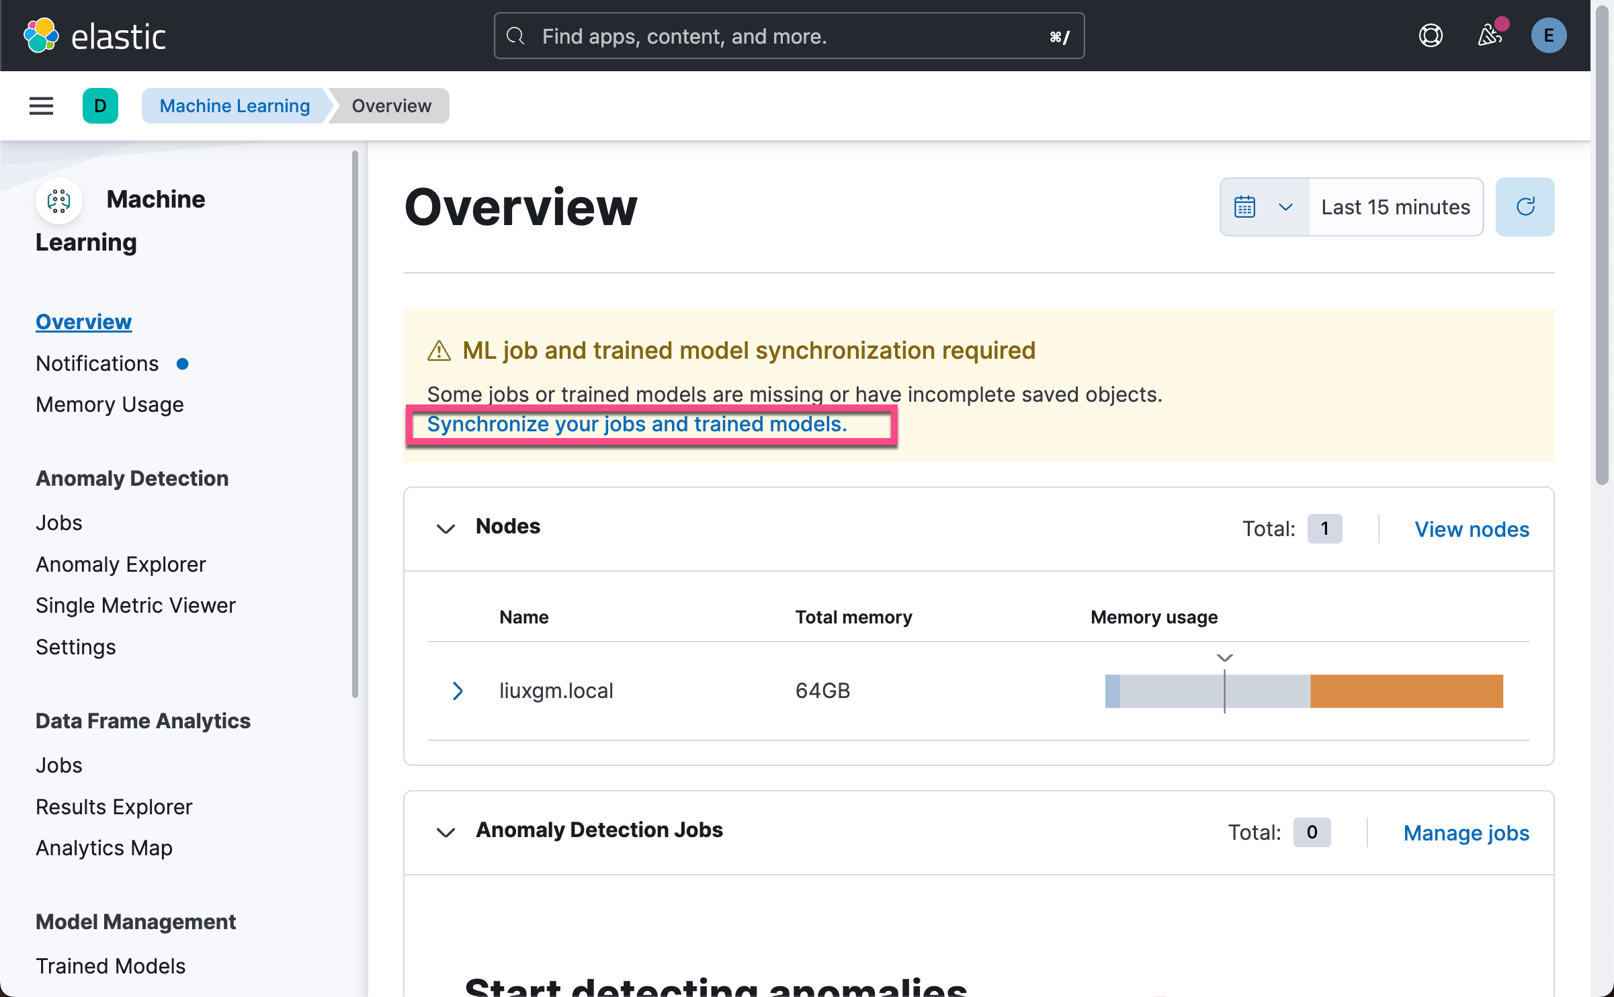Viewport: 1614px width, 997px height.
Task: Expand the liuxgm.local node row
Action: click(458, 691)
